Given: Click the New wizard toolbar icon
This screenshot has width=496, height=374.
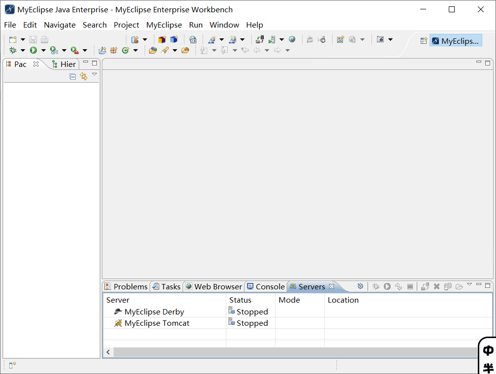Looking at the screenshot, I should [x=13, y=39].
